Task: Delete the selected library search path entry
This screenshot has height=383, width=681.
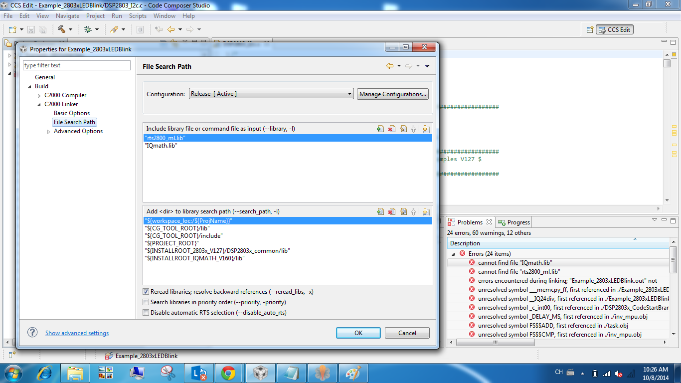Action: click(392, 211)
